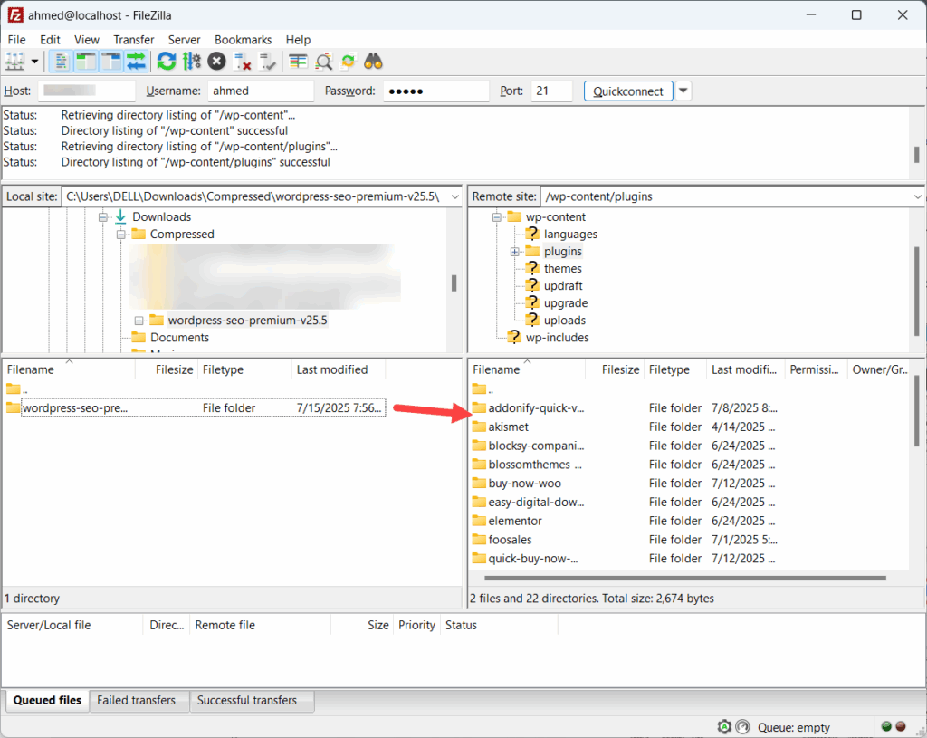Open the Edit menu
The width and height of the screenshot is (927, 738).
pyautogui.click(x=51, y=40)
